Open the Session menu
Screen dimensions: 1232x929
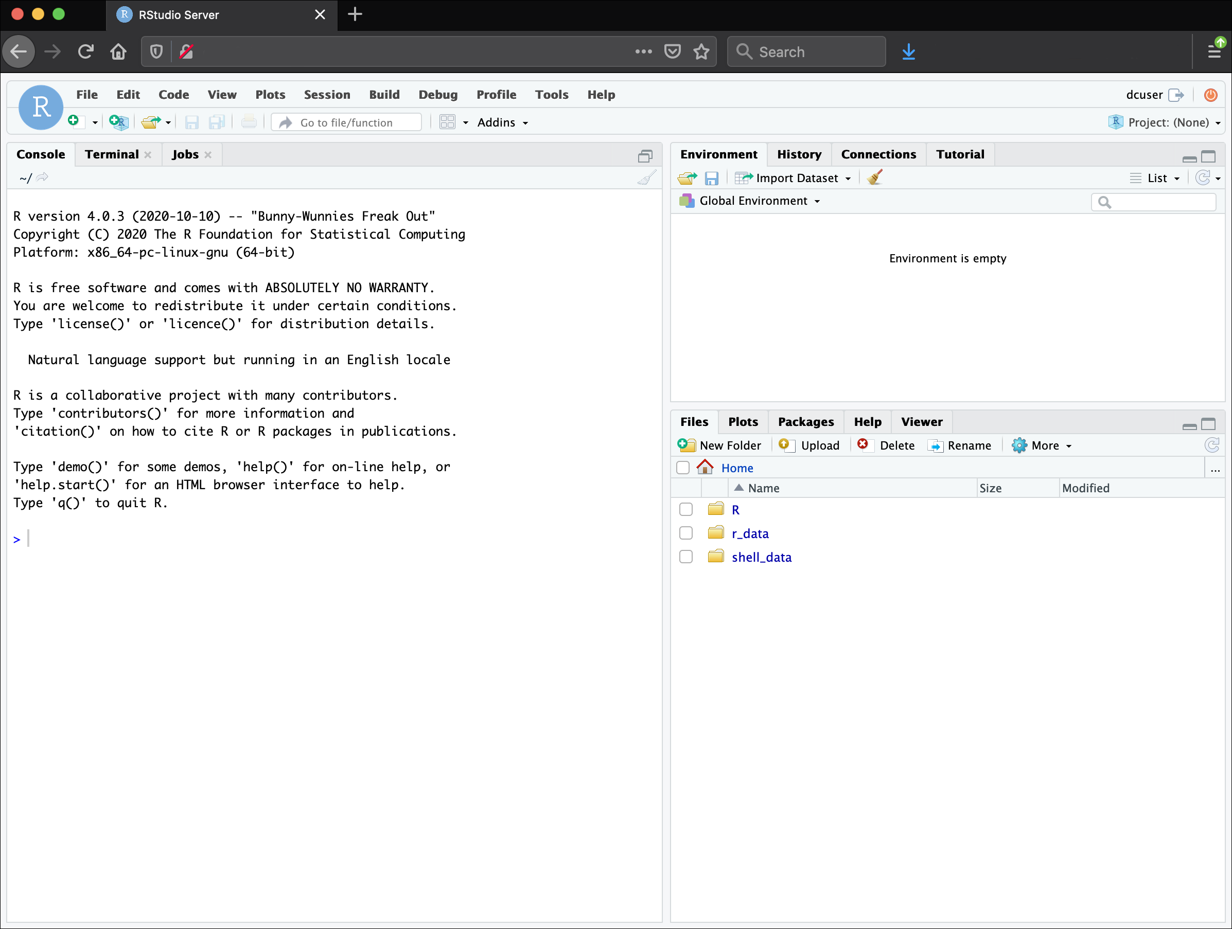tap(327, 95)
